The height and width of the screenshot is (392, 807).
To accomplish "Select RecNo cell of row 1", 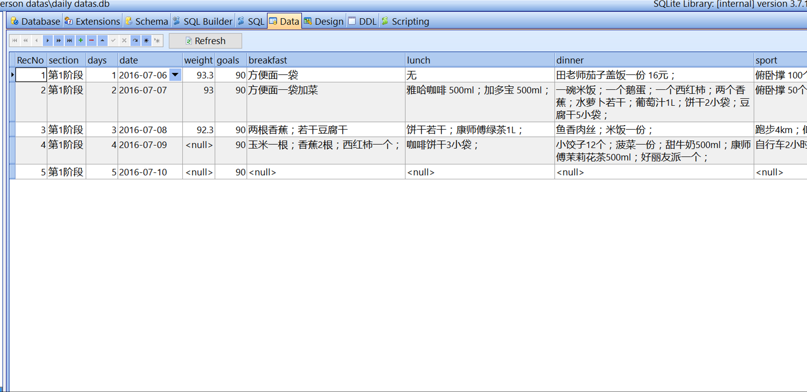I will pyautogui.click(x=31, y=75).
